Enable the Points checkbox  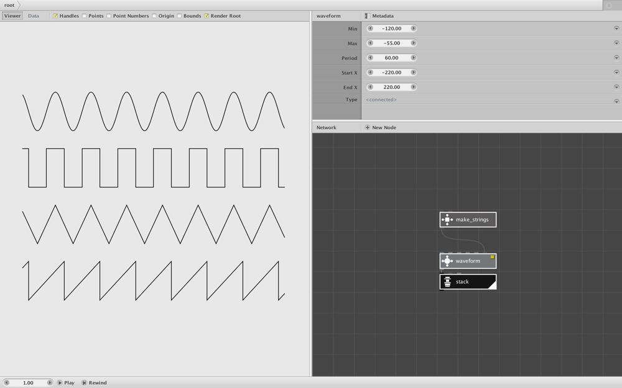(84, 16)
